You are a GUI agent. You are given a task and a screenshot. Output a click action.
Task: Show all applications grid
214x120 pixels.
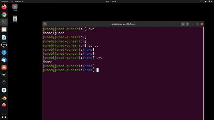click(x=4, y=116)
